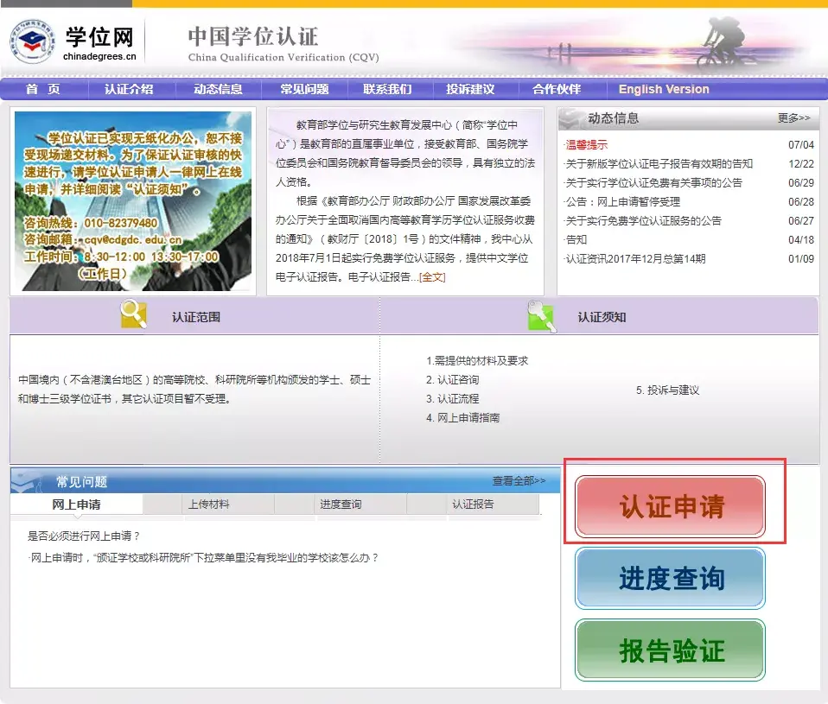Switch to English Version in the navigation
This screenshot has width=828, height=704.
pos(663,89)
